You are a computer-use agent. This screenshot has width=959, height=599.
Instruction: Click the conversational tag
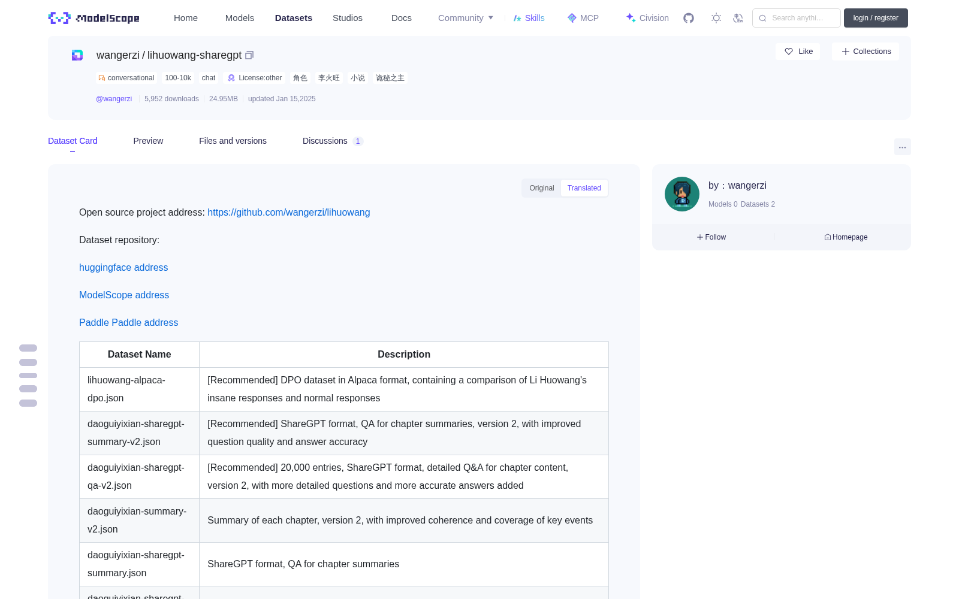pyautogui.click(x=126, y=78)
